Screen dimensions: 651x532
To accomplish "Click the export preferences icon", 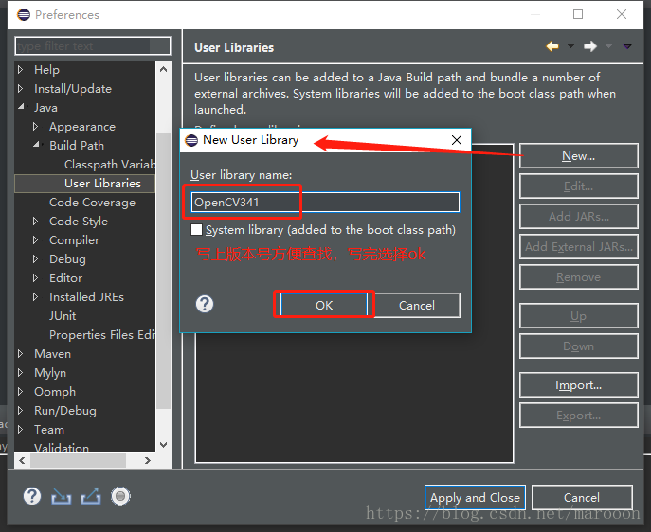I will click(91, 496).
